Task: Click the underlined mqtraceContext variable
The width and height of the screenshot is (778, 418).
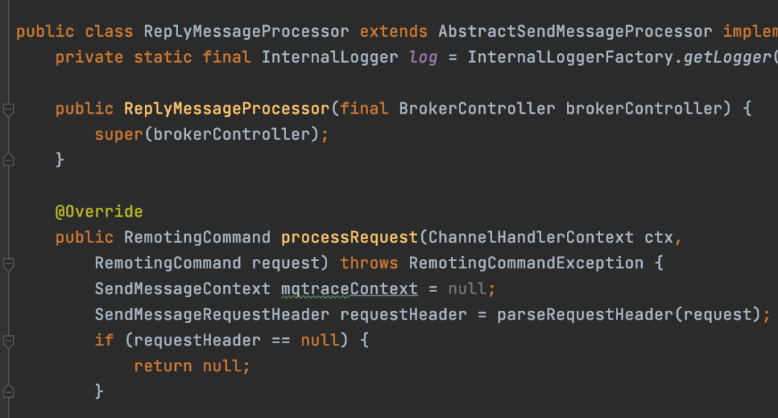Action: point(349,288)
